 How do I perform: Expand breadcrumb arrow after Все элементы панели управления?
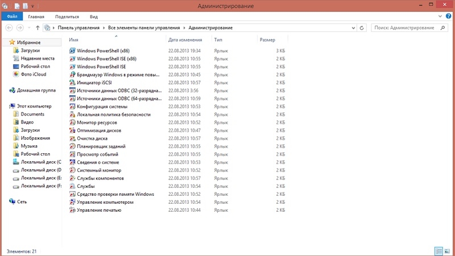pos(184,28)
